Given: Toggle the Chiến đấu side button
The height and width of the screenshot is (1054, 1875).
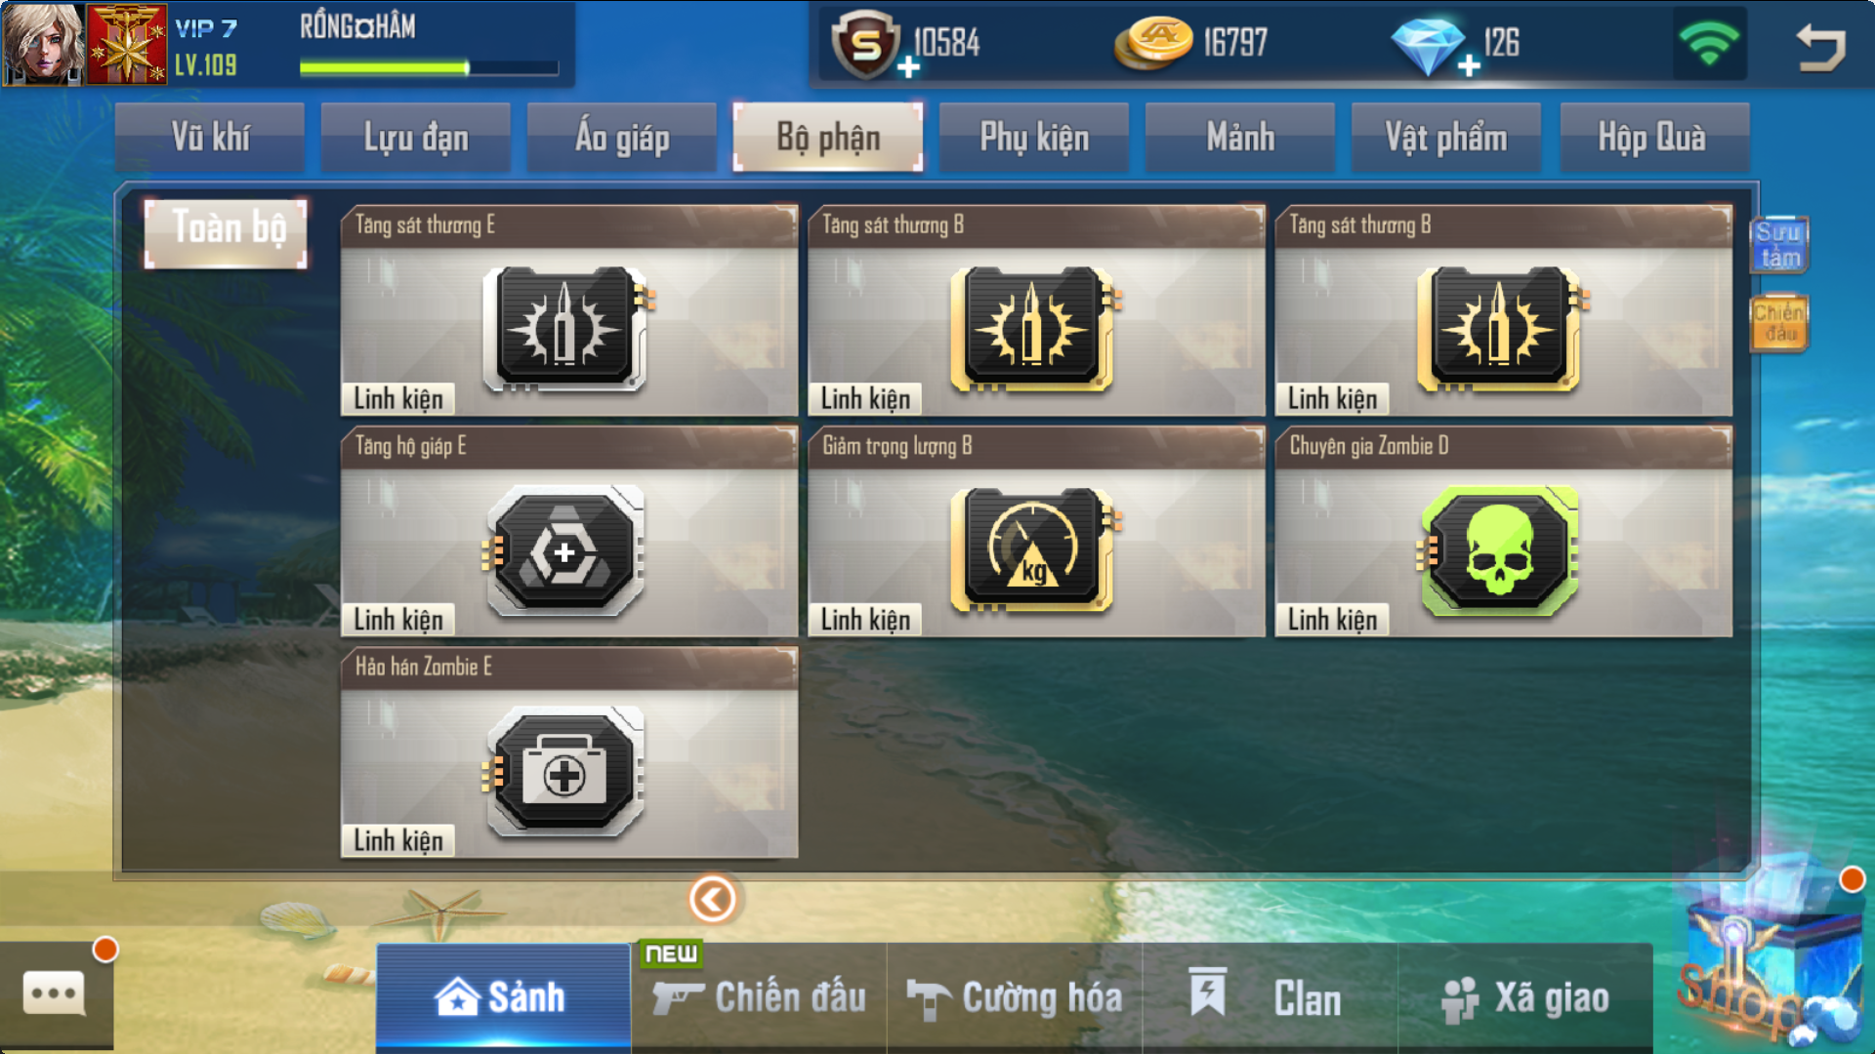Looking at the screenshot, I should click(x=1779, y=322).
